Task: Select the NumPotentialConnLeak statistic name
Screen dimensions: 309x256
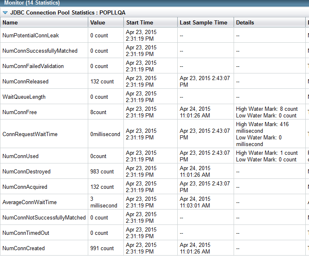Action: coord(31,36)
